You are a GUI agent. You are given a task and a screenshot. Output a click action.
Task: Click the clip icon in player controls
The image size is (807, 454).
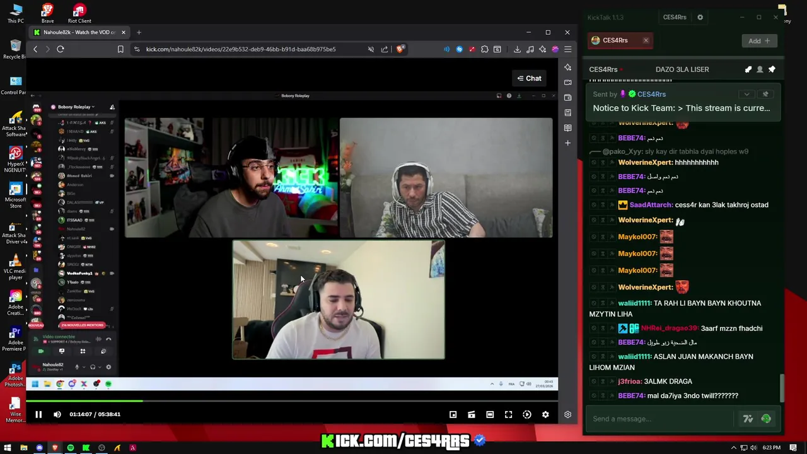471,414
